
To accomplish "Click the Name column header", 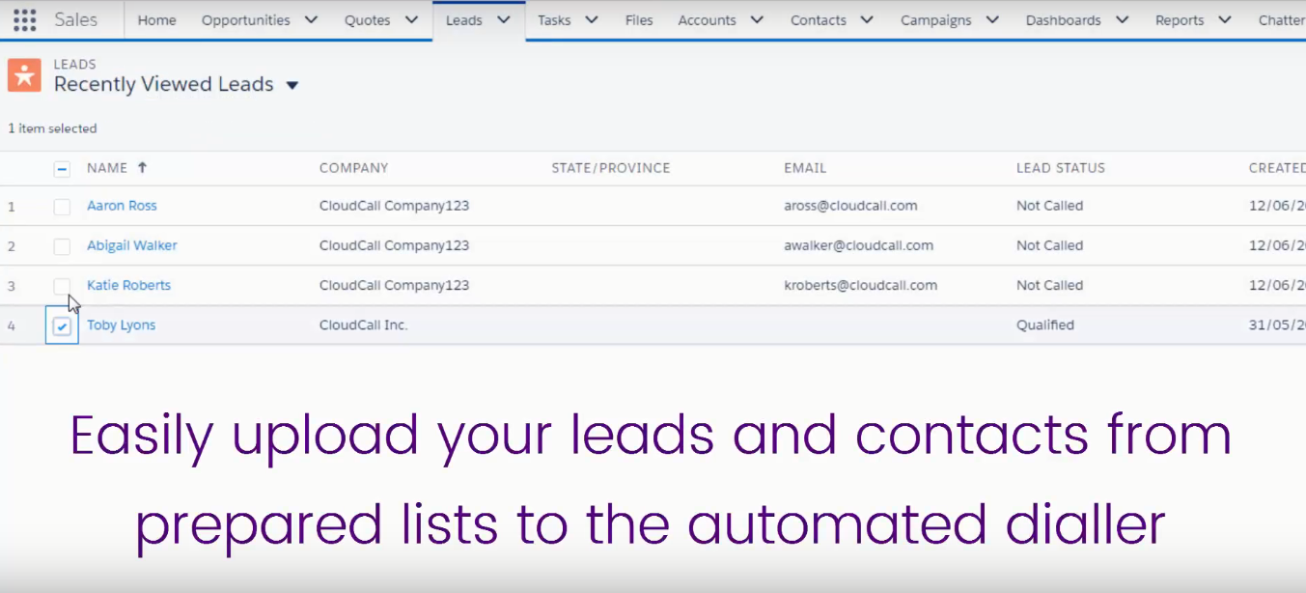I will pyautogui.click(x=107, y=168).
